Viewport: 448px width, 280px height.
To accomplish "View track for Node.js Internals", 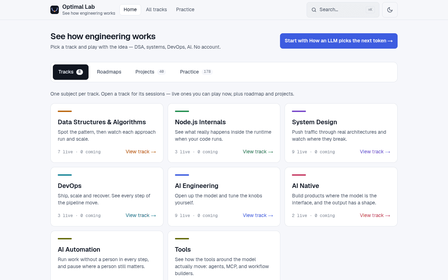I will point(258,152).
